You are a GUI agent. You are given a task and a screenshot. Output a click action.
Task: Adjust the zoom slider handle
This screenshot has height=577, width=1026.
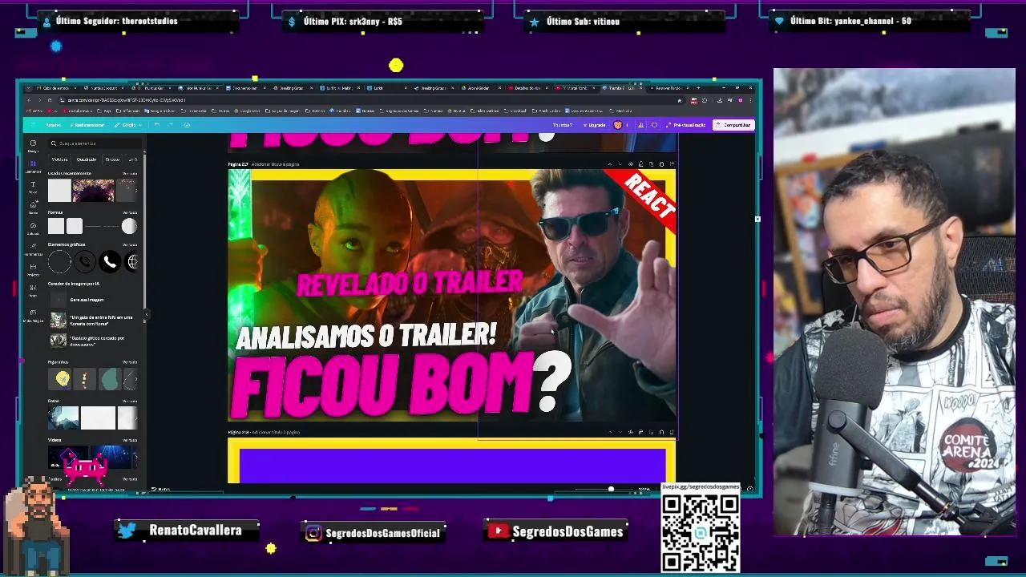coord(611,489)
